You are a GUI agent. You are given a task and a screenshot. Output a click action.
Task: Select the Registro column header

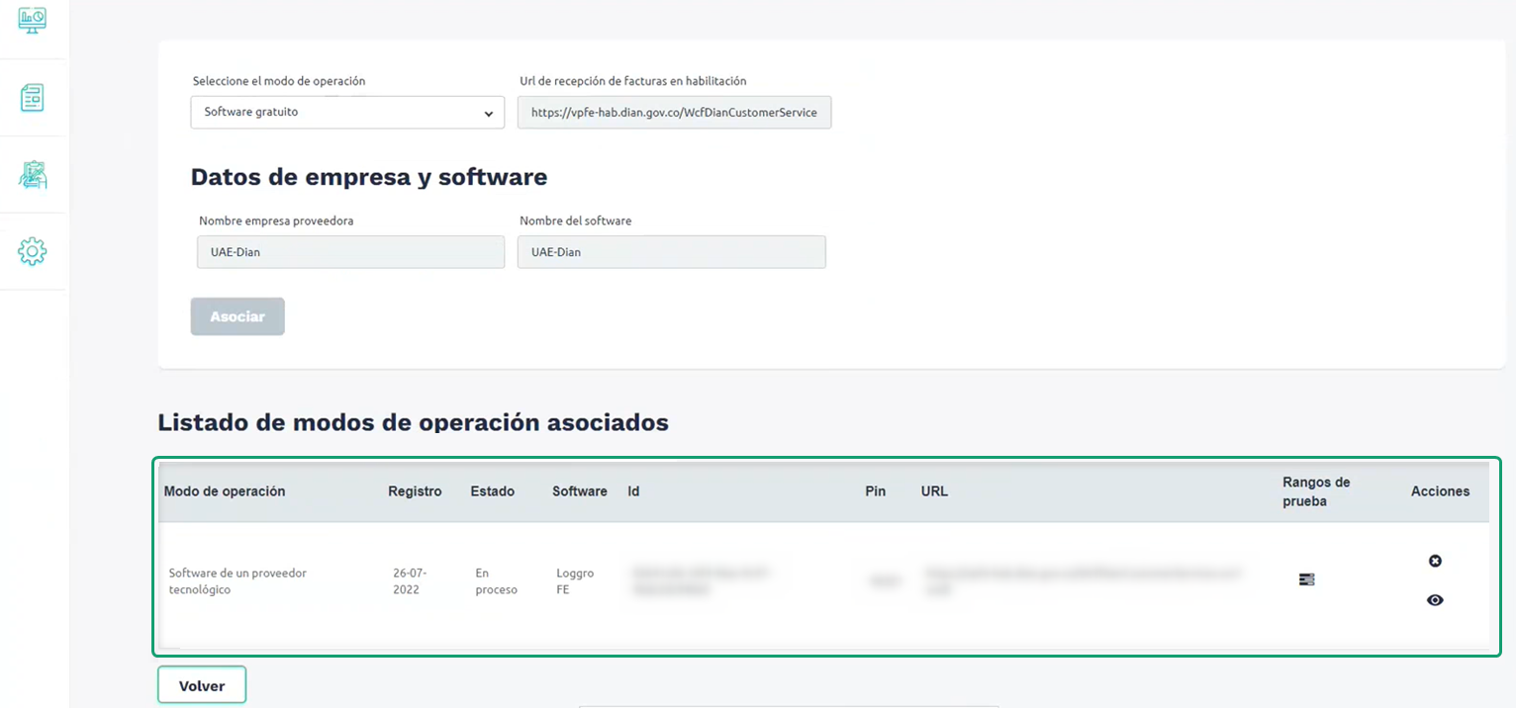pyautogui.click(x=415, y=491)
